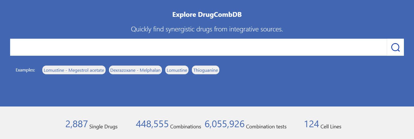Select the Lomustine - Megestrol acetate example

coord(74,70)
